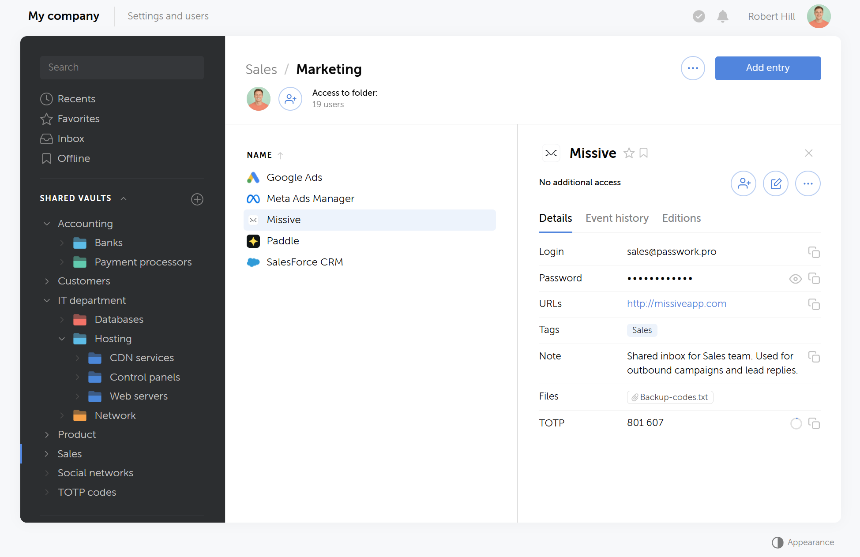Expand the Banks folder
This screenshot has width=860, height=557.
[62, 243]
